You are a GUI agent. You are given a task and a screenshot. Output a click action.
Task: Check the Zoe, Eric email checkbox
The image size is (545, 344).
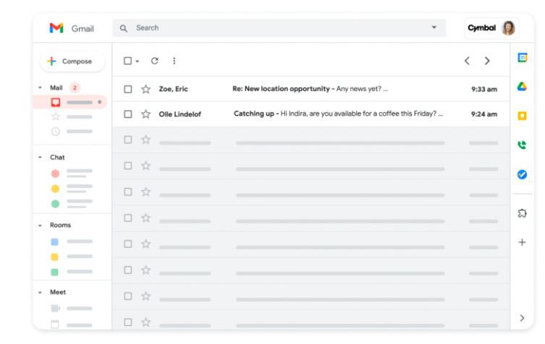(128, 89)
